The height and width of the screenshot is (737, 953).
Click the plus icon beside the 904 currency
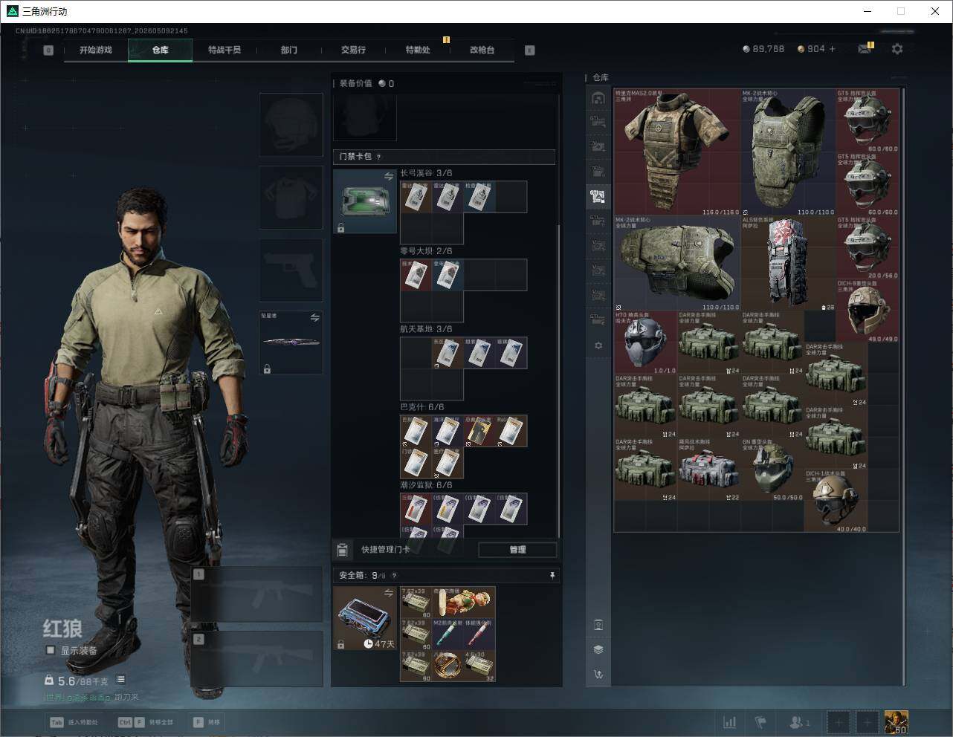point(833,49)
